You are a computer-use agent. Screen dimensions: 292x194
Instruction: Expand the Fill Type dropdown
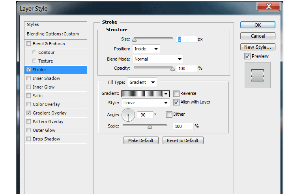[x=142, y=82]
